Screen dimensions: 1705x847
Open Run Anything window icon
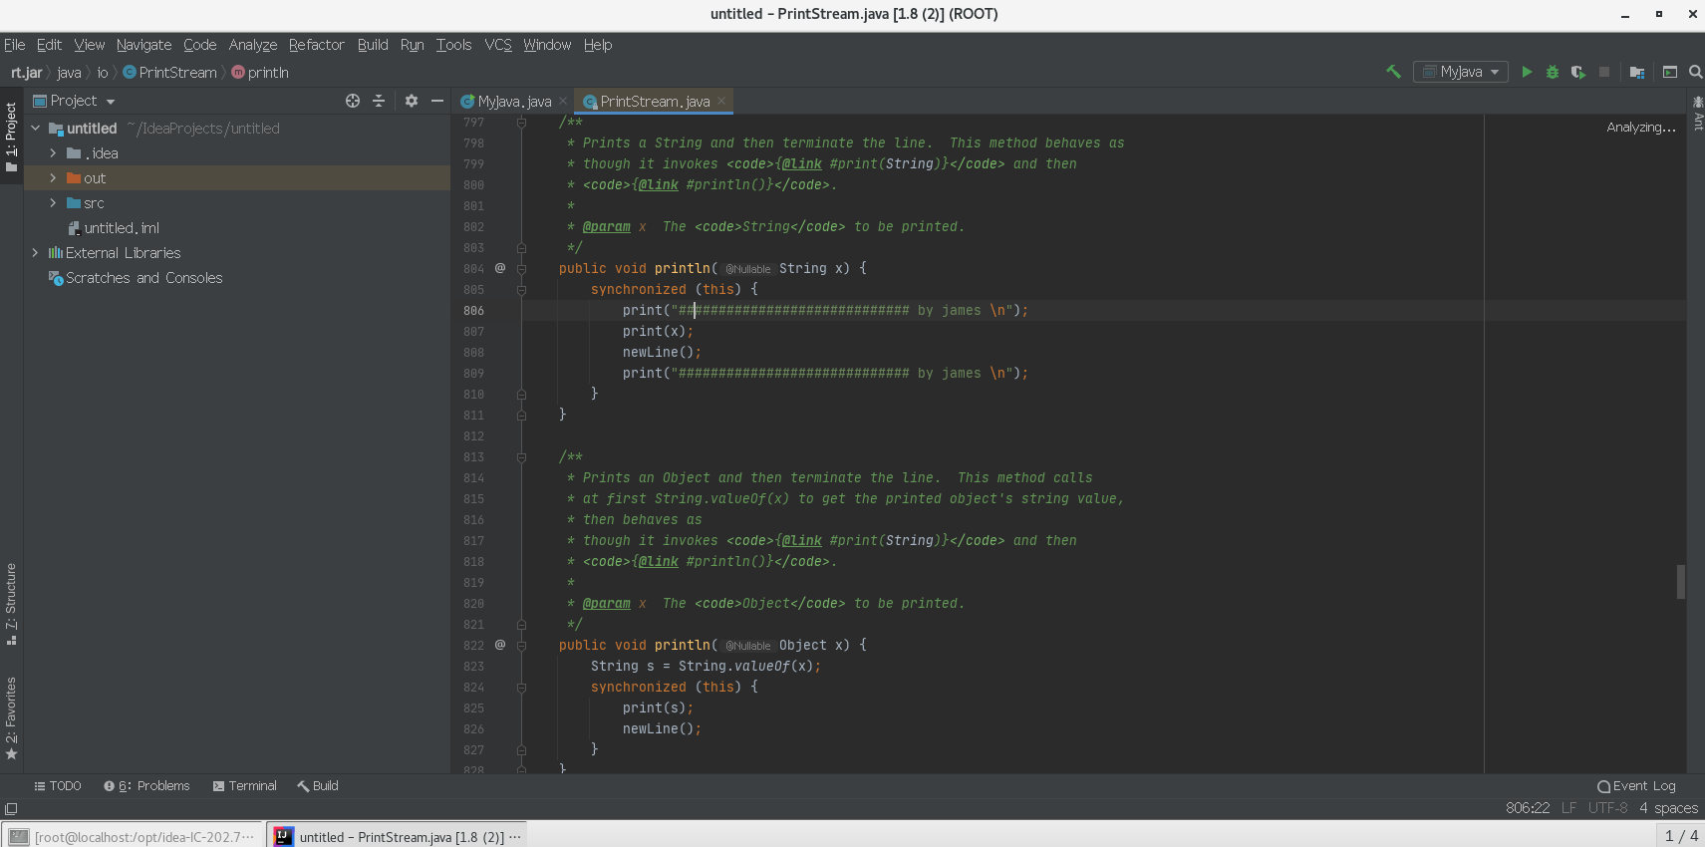pos(1670,72)
